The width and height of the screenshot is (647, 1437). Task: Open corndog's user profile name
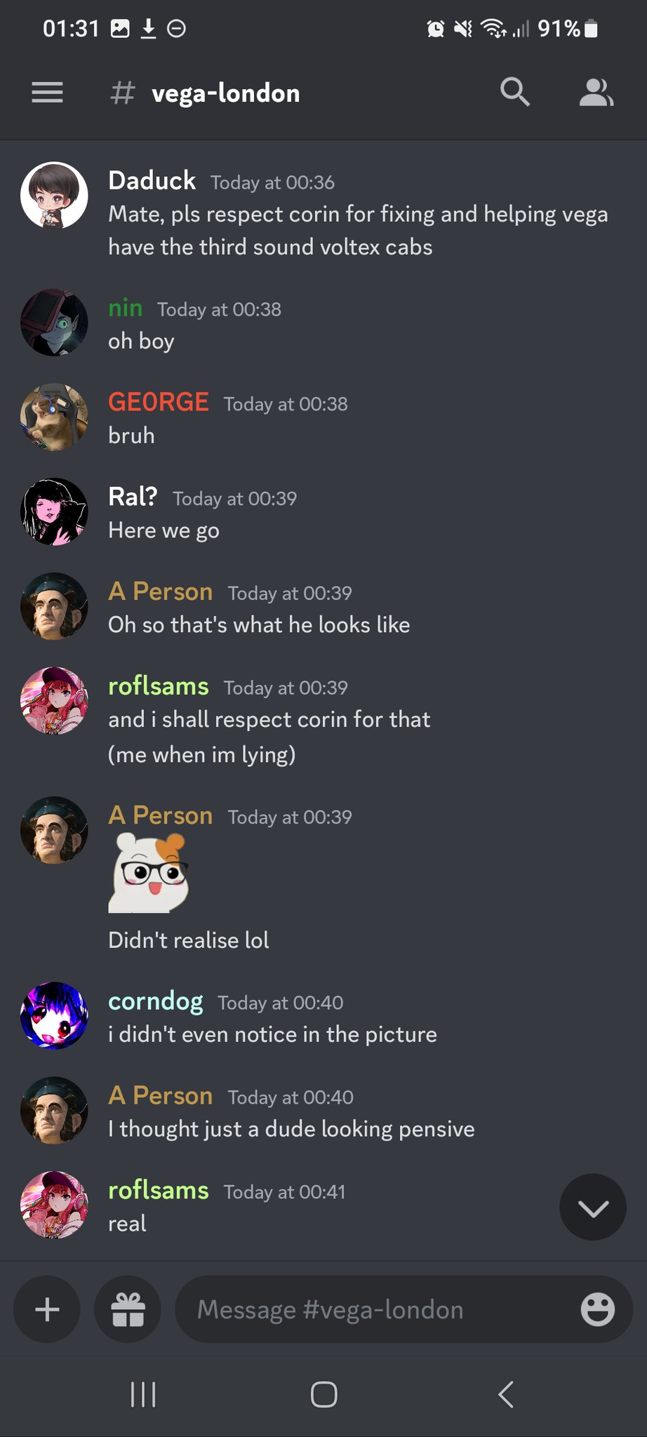tap(156, 1001)
